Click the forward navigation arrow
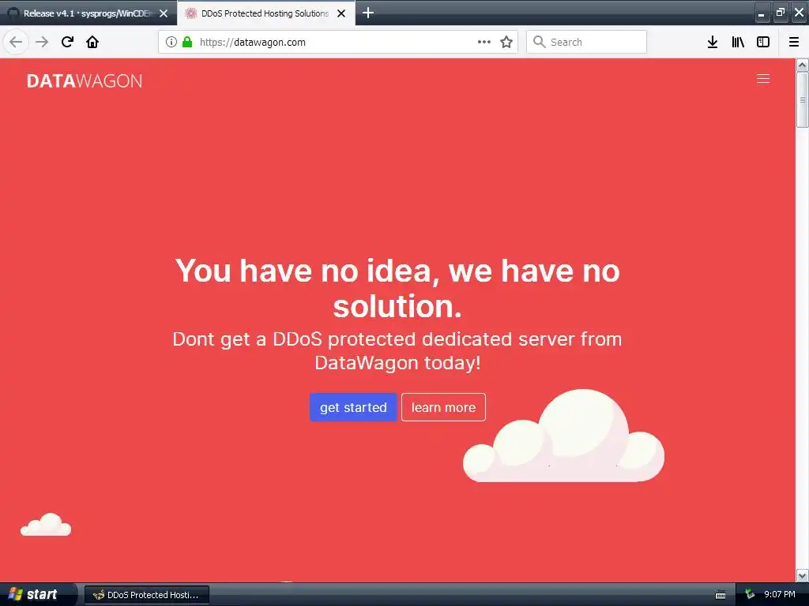 click(x=42, y=42)
